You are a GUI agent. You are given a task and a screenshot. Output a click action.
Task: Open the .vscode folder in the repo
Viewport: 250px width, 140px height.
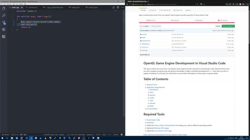pos(144,34)
